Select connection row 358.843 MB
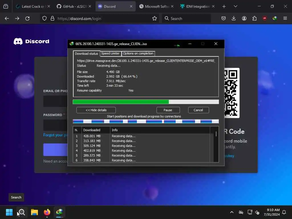This screenshot has width=292, height=219. pos(141,160)
